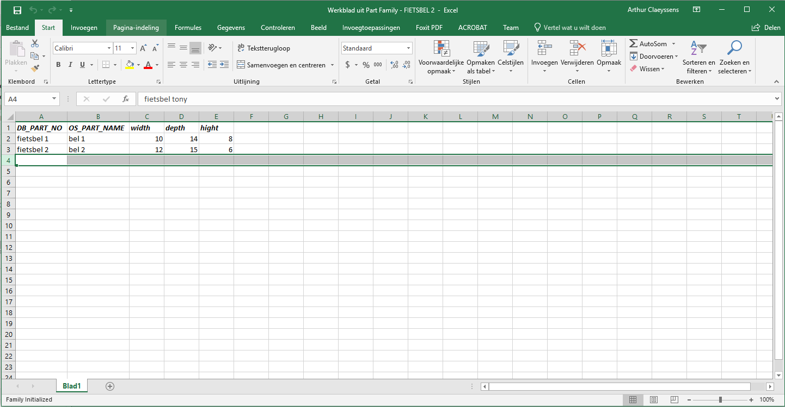The image size is (785, 407).
Task: Apply center alignment in the Uitlijning group
Action: click(183, 65)
